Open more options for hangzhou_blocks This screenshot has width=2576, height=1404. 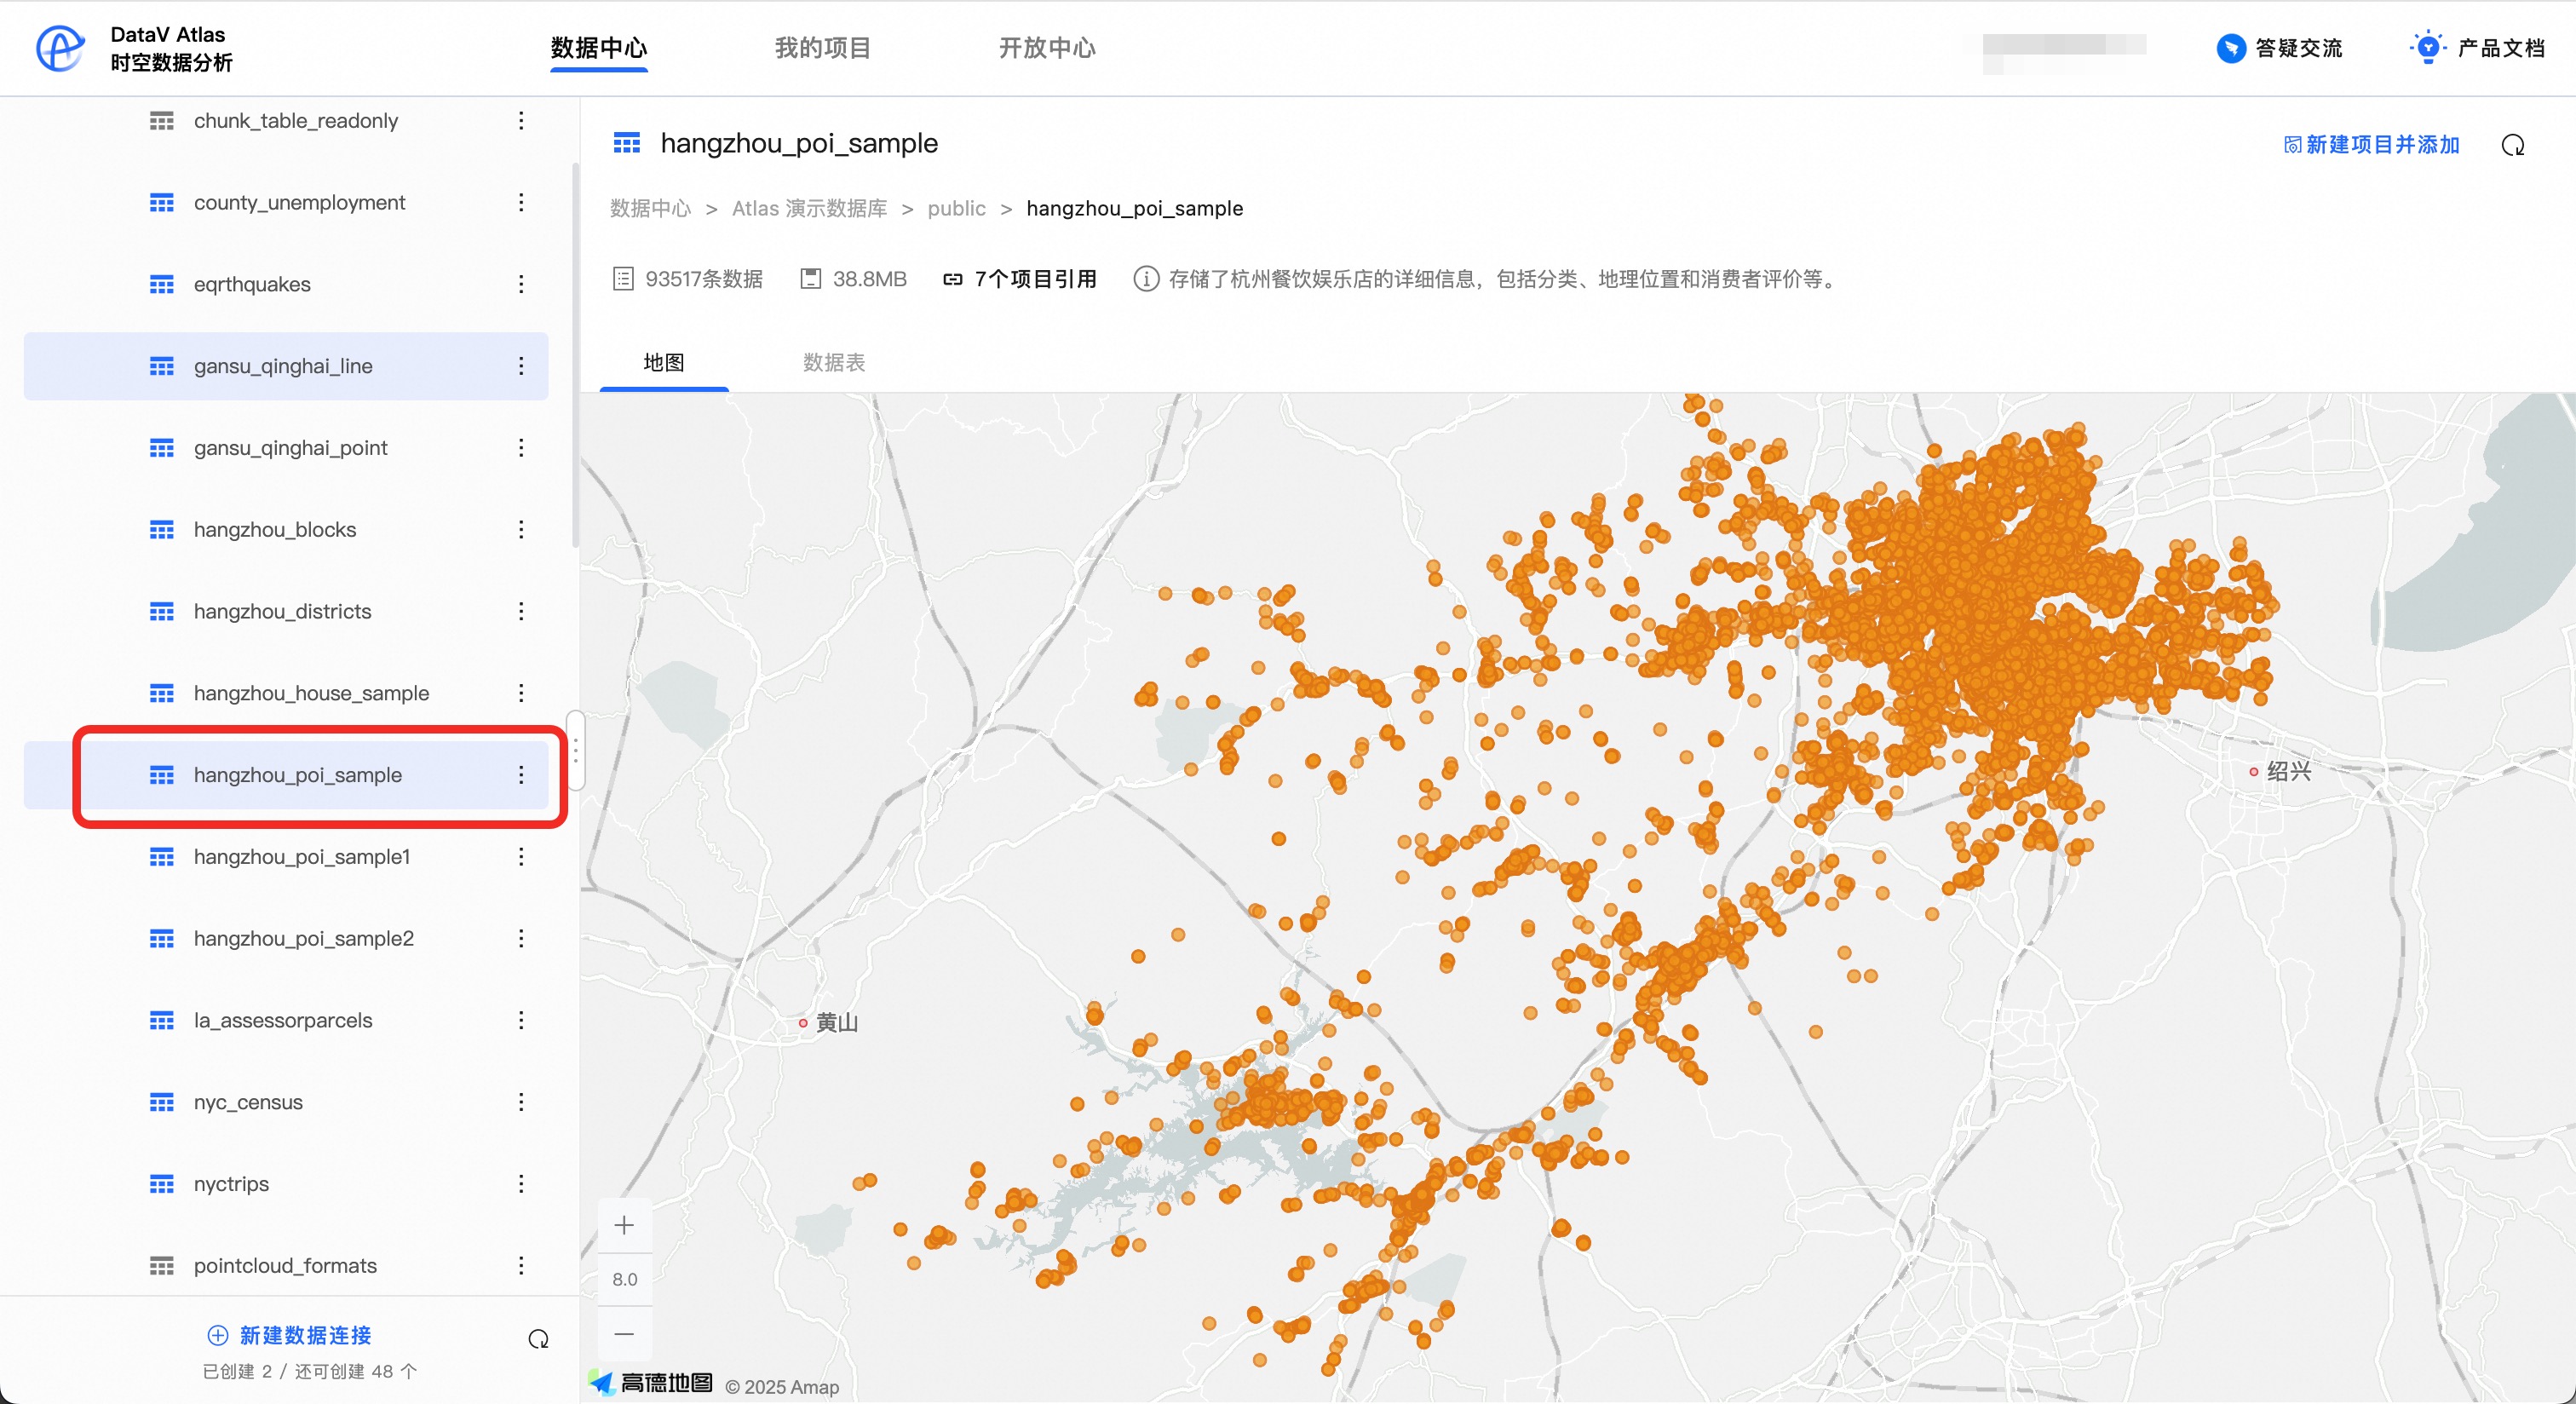(x=521, y=530)
